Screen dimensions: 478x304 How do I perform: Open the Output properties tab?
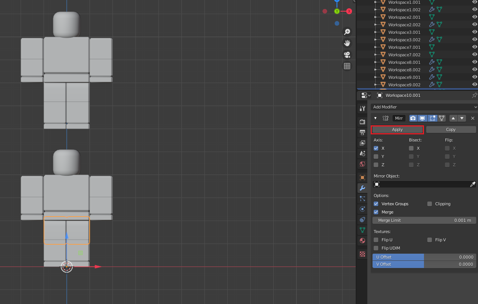pos(362,132)
